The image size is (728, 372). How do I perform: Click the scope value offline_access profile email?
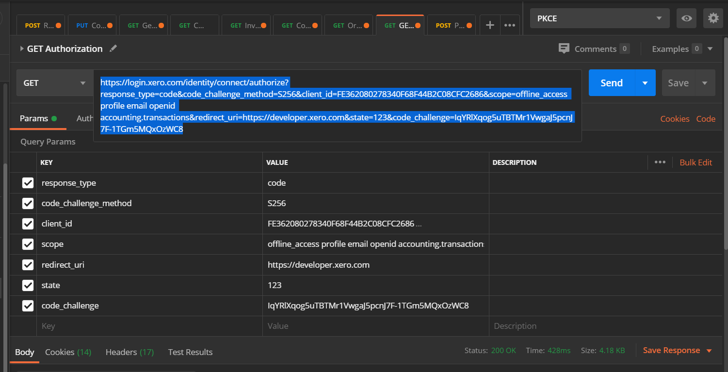coord(376,244)
